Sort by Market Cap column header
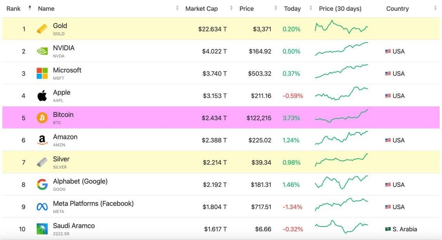442x240 pixels. 201,8
